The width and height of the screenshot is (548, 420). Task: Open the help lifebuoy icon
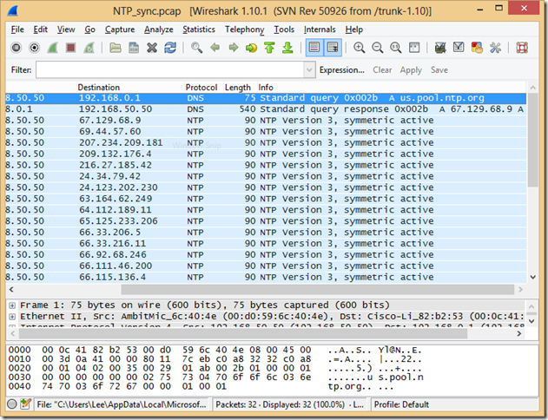pyautogui.click(x=522, y=48)
